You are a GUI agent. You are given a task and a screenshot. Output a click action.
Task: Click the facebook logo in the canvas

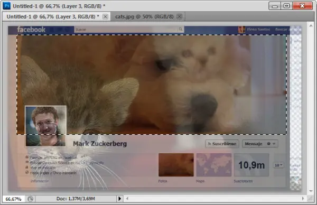(31, 30)
